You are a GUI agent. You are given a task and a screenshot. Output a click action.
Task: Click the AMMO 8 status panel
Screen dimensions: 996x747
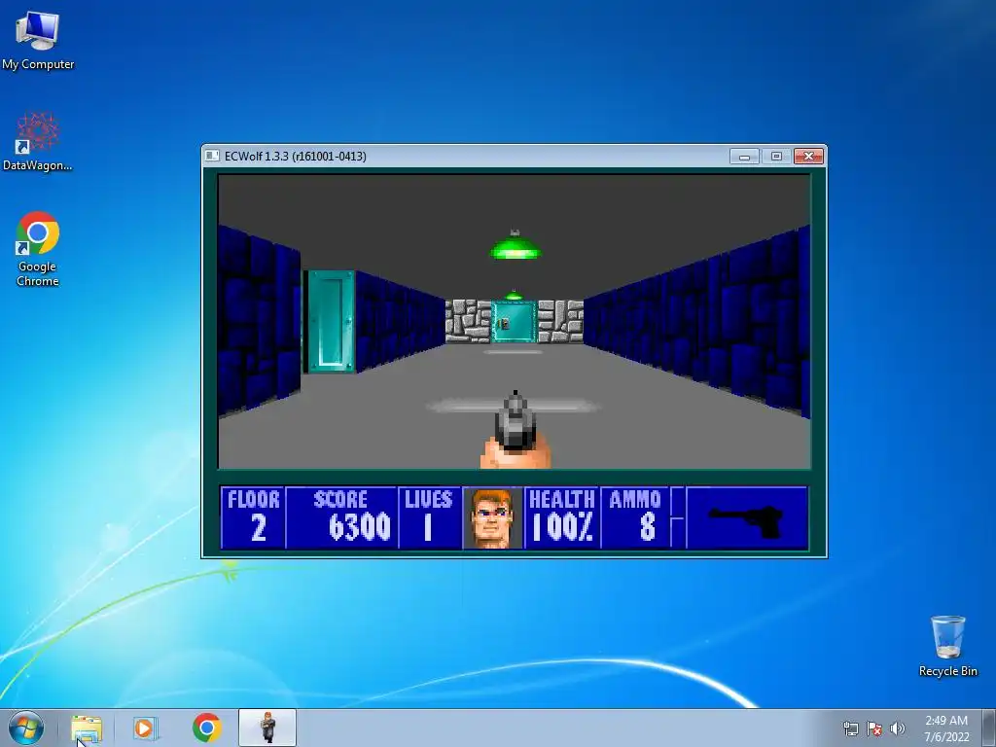[x=634, y=517]
